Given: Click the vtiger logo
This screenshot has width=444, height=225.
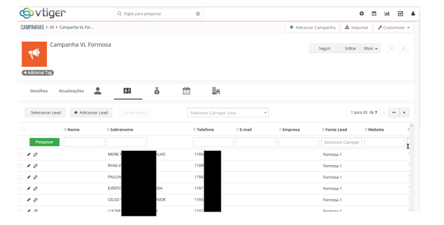Looking at the screenshot, I should click(x=43, y=13).
